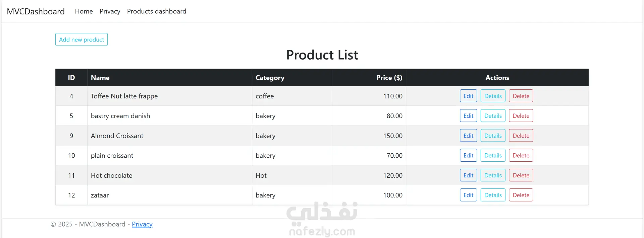Click the Price ($) column header
Viewport: 644px width, 238px height.
click(x=389, y=78)
